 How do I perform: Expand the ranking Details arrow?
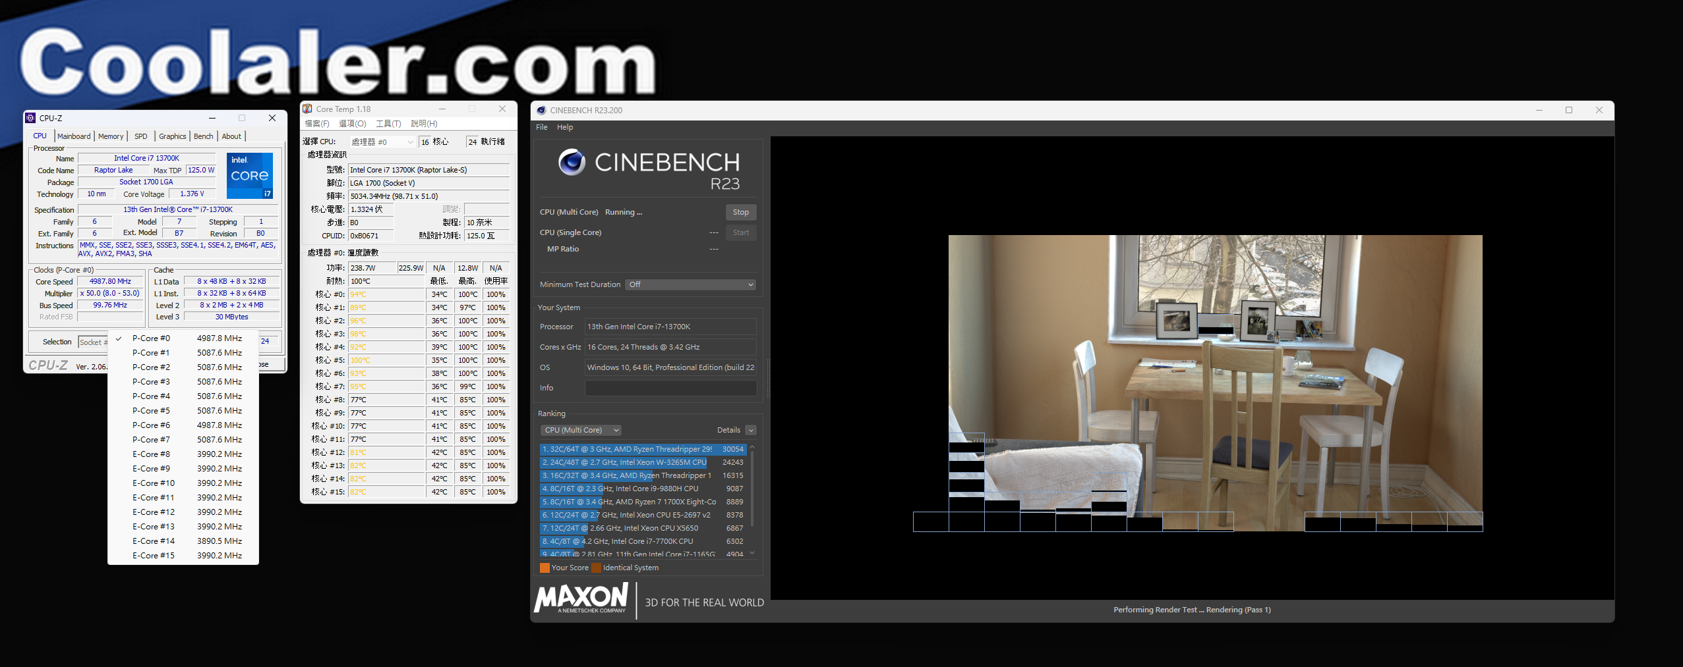(x=751, y=430)
